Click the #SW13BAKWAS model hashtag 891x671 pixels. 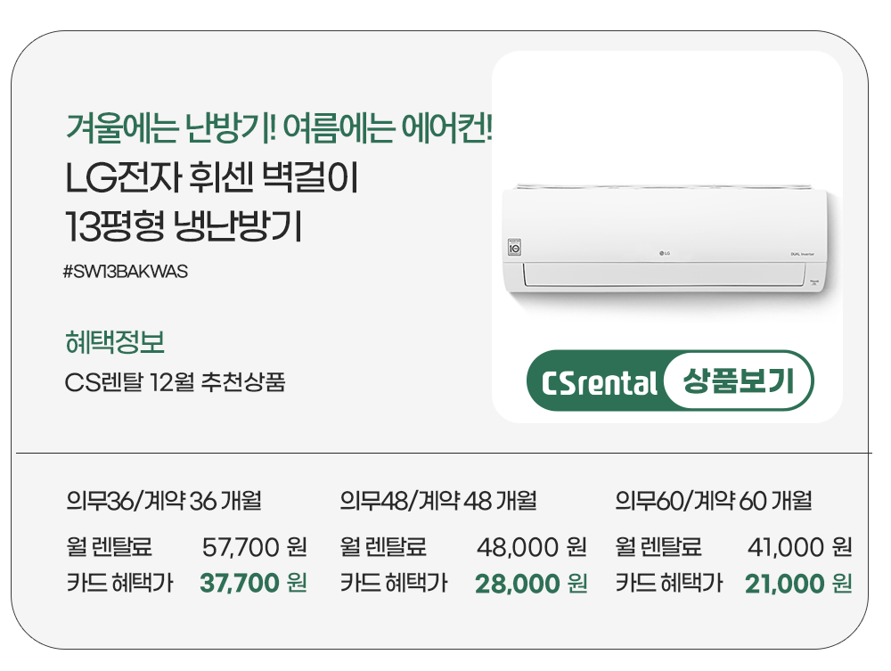click(x=126, y=272)
